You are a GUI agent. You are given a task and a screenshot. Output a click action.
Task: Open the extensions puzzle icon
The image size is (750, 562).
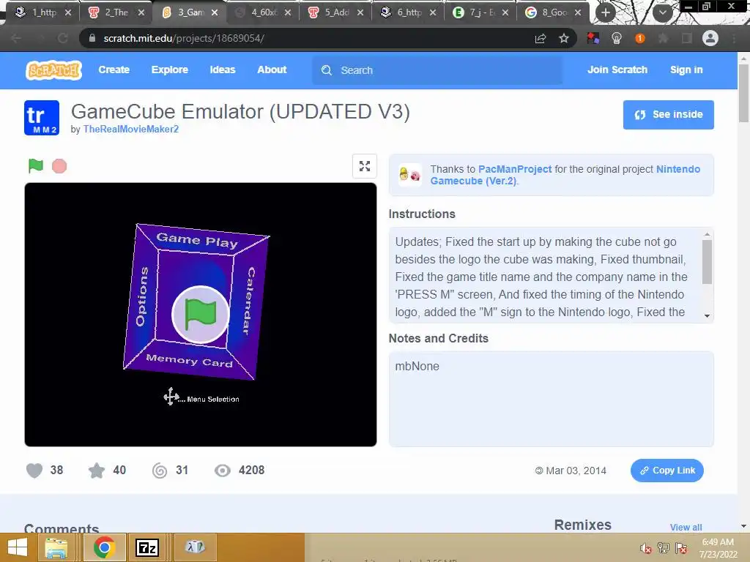click(x=664, y=38)
